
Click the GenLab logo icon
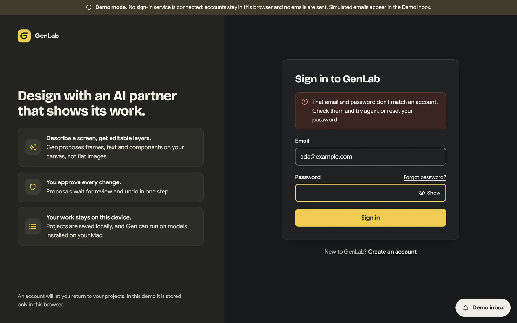[24, 36]
